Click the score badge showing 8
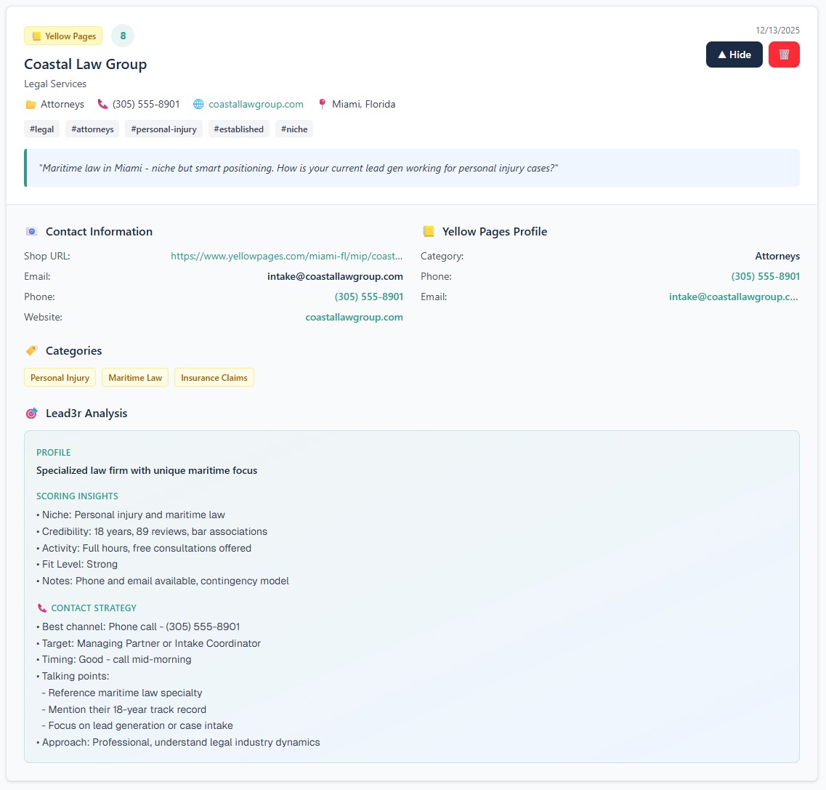This screenshot has height=790, width=826. pyautogui.click(x=123, y=36)
